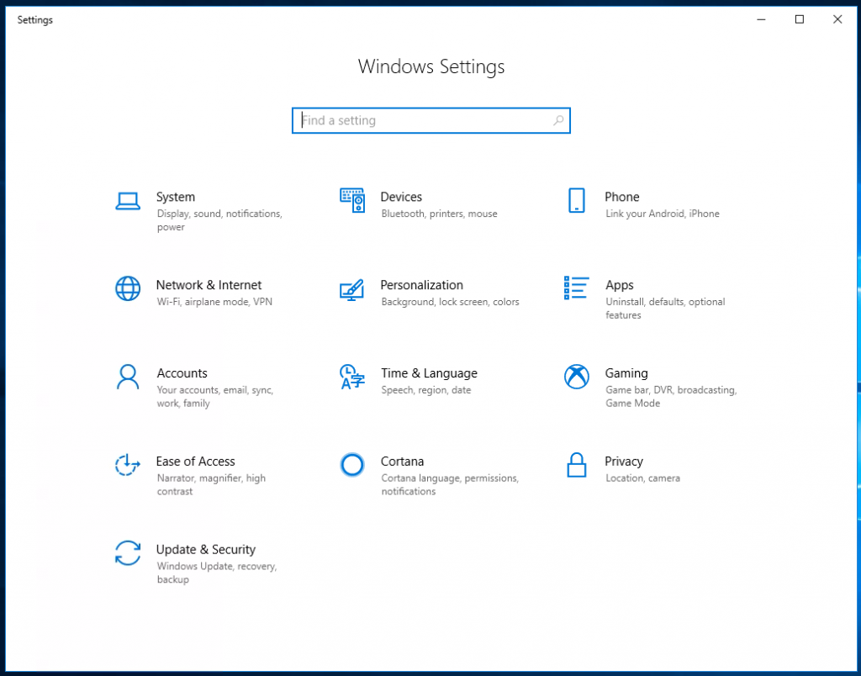Select the Cortana circle icon

[x=352, y=465]
